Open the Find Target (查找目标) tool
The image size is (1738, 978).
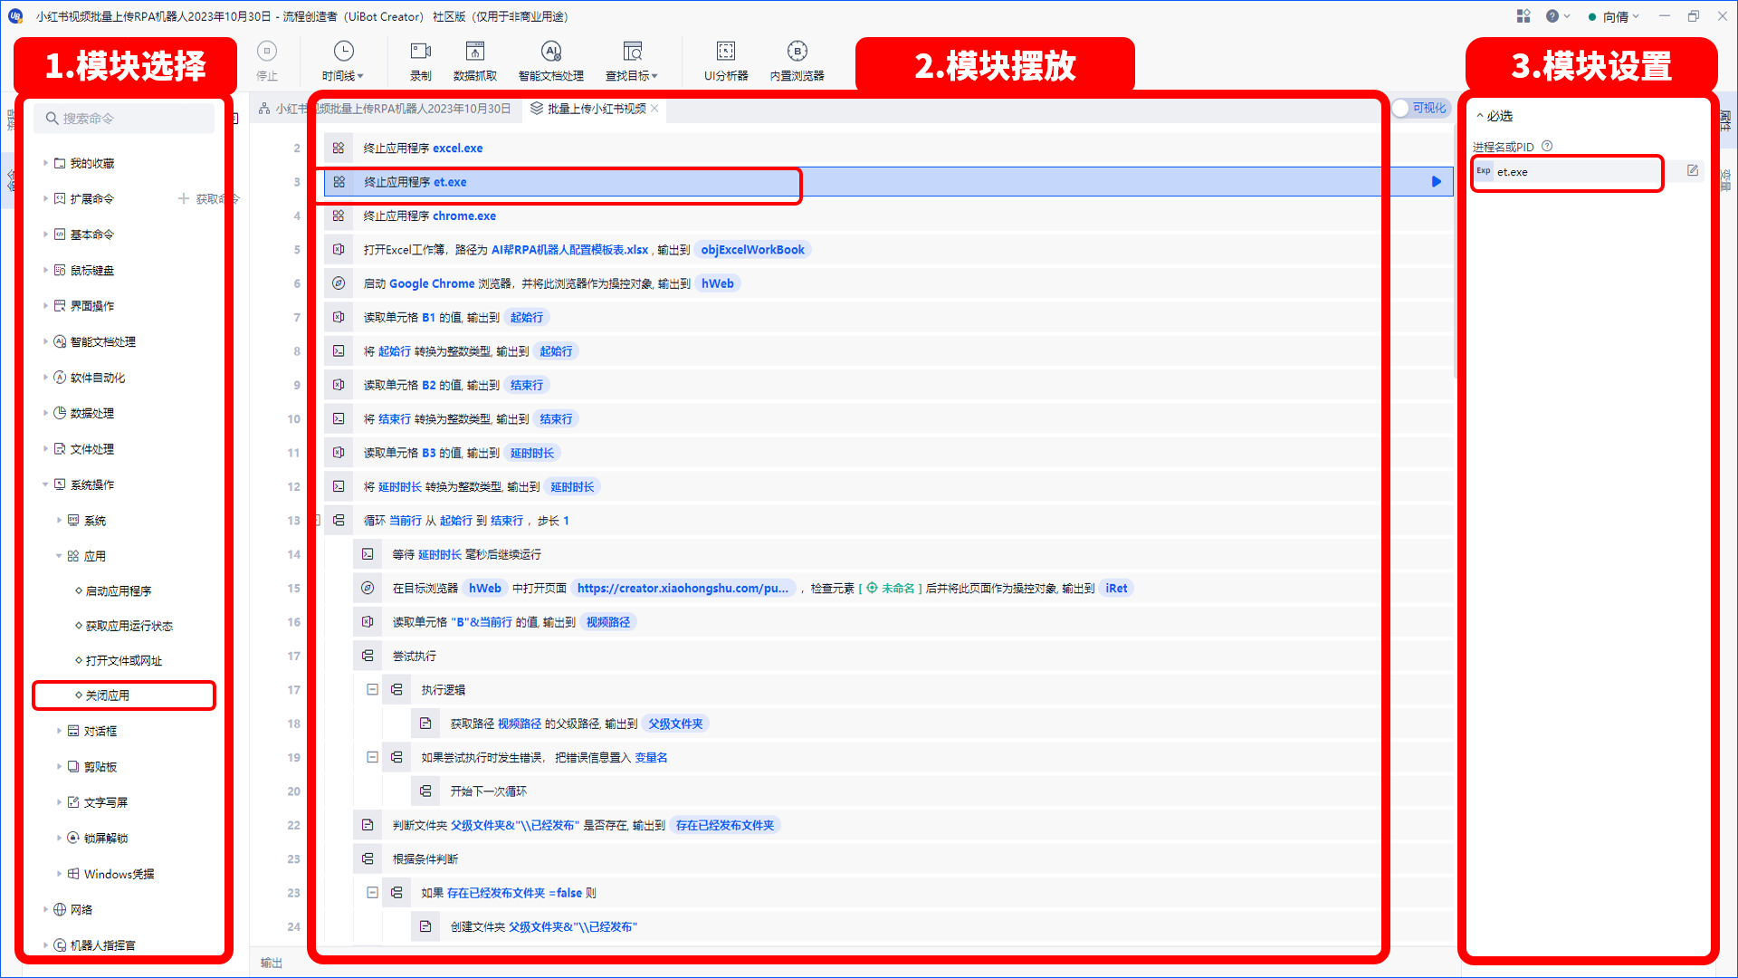click(x=632, y=61)
